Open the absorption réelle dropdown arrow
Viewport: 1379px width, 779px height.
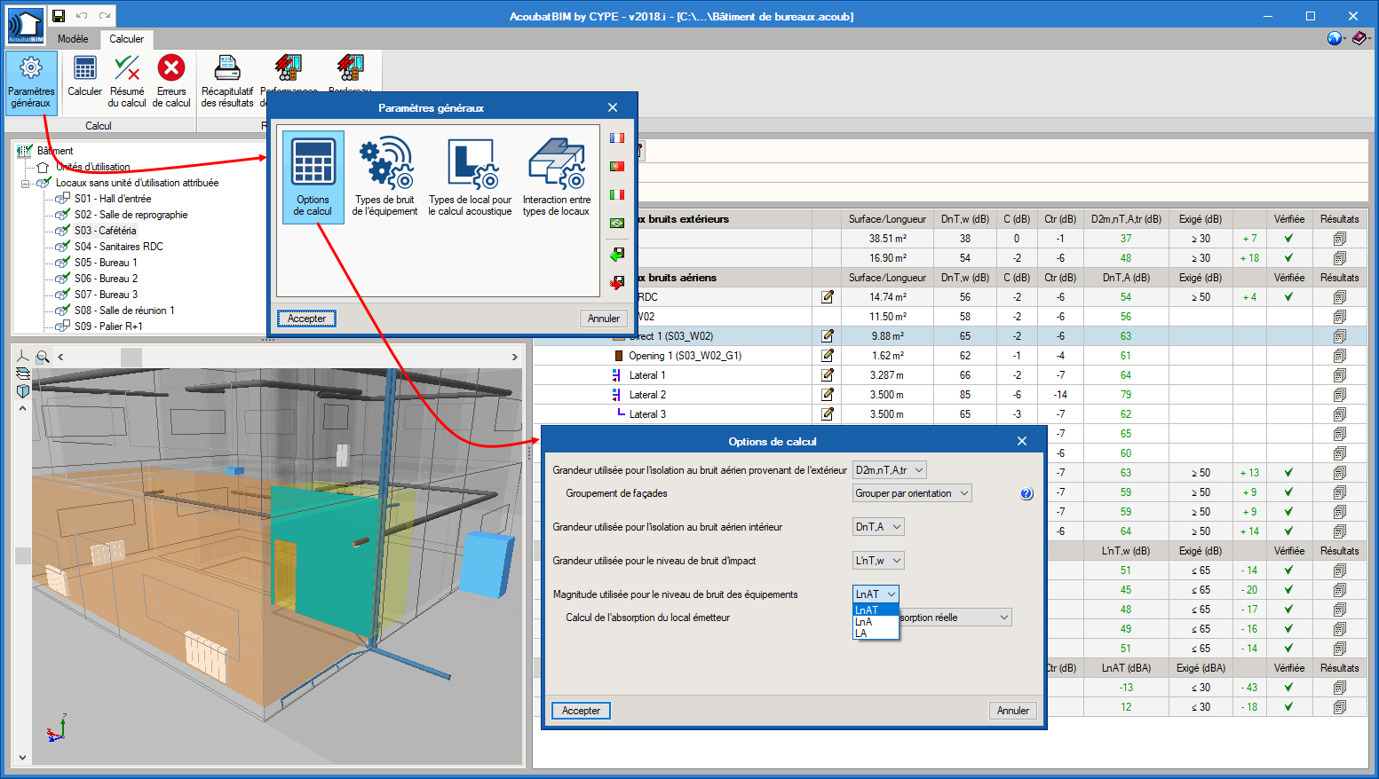(x=1004, y=618)
